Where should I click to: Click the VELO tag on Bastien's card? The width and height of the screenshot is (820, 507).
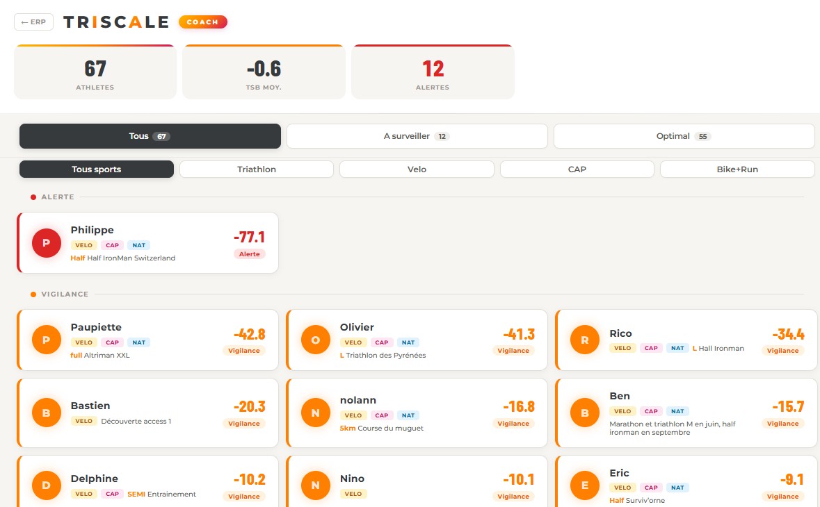pos(83,420)
